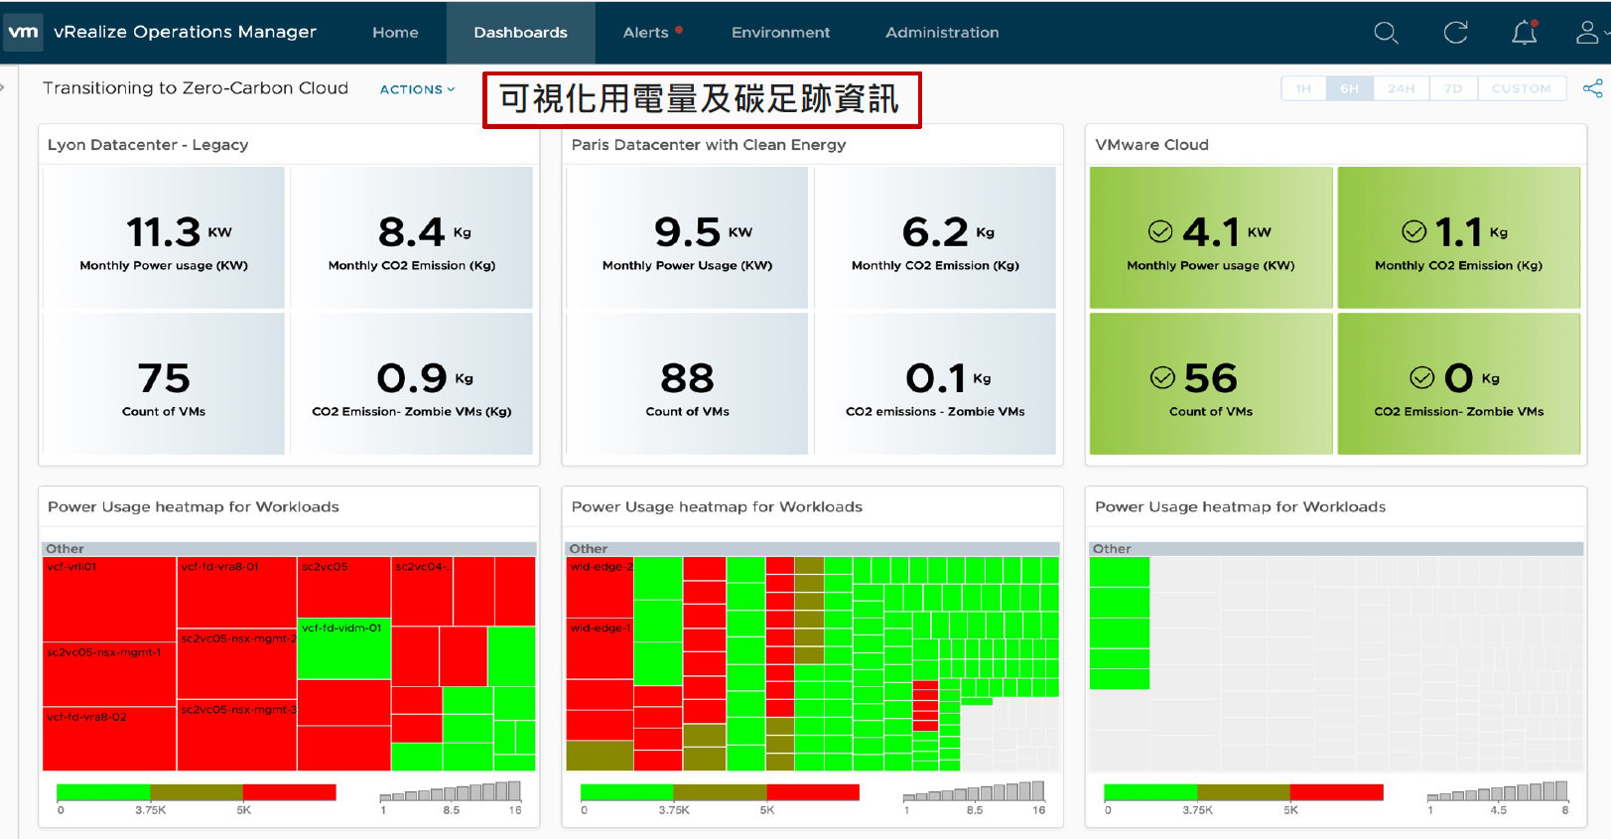Click VMware Cloud widget title

click(1151, 145)
